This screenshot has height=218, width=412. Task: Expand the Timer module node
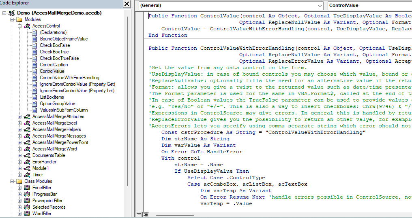(x=20, y=175)
